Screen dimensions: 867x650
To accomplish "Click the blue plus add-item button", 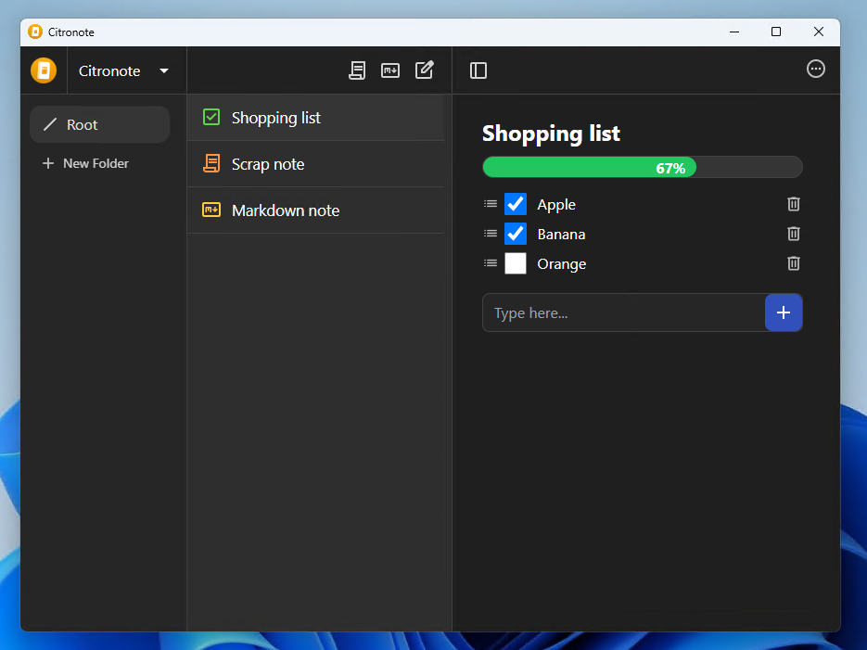I will (784, 312).
